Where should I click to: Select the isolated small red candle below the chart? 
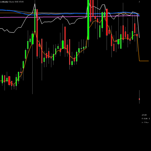tap(139, 99)
